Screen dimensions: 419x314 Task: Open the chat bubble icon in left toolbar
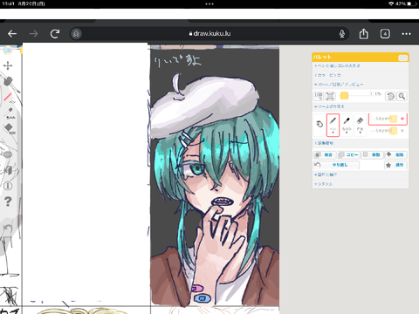(x=8, y=154)
